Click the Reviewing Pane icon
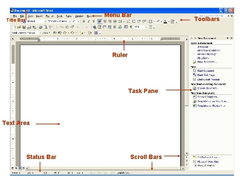The height and width of the screenshot is (180, 240). pyautogui.click(x=96, y=33)
